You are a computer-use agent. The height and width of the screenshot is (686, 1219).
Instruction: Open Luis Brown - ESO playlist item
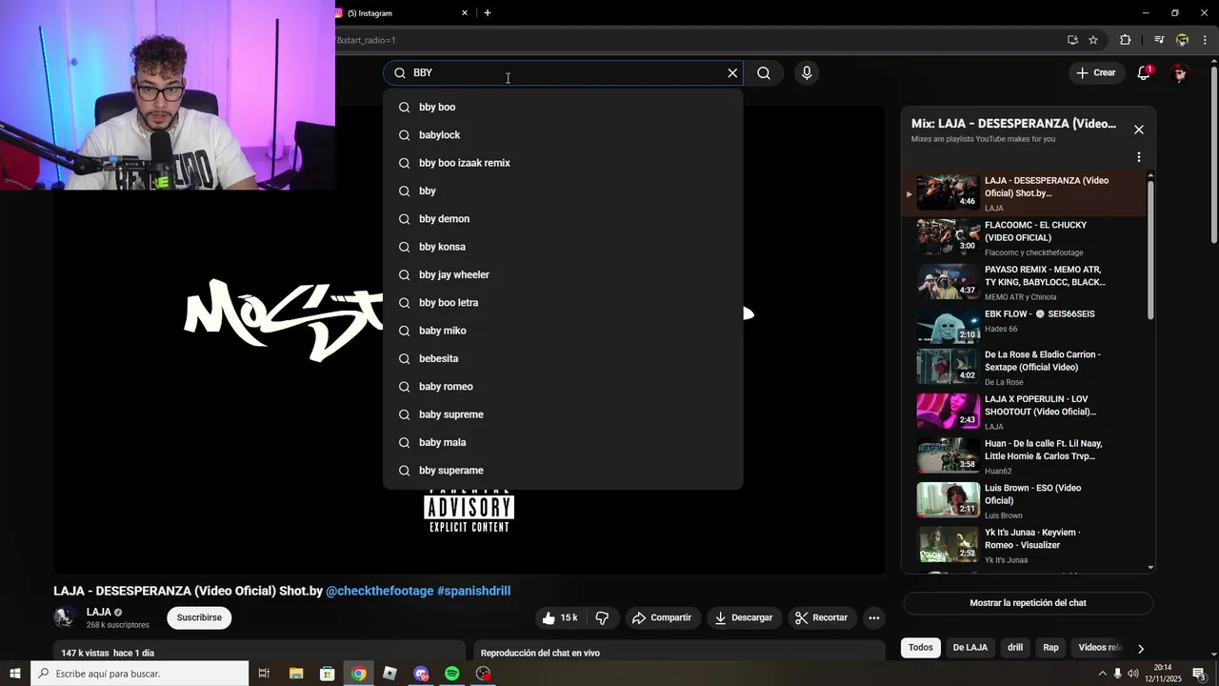1024,500
